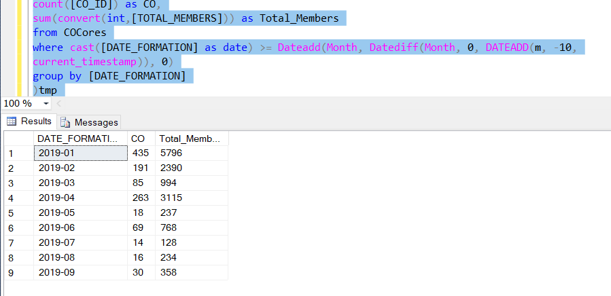Select the CO column header

[x=141, y=138]
